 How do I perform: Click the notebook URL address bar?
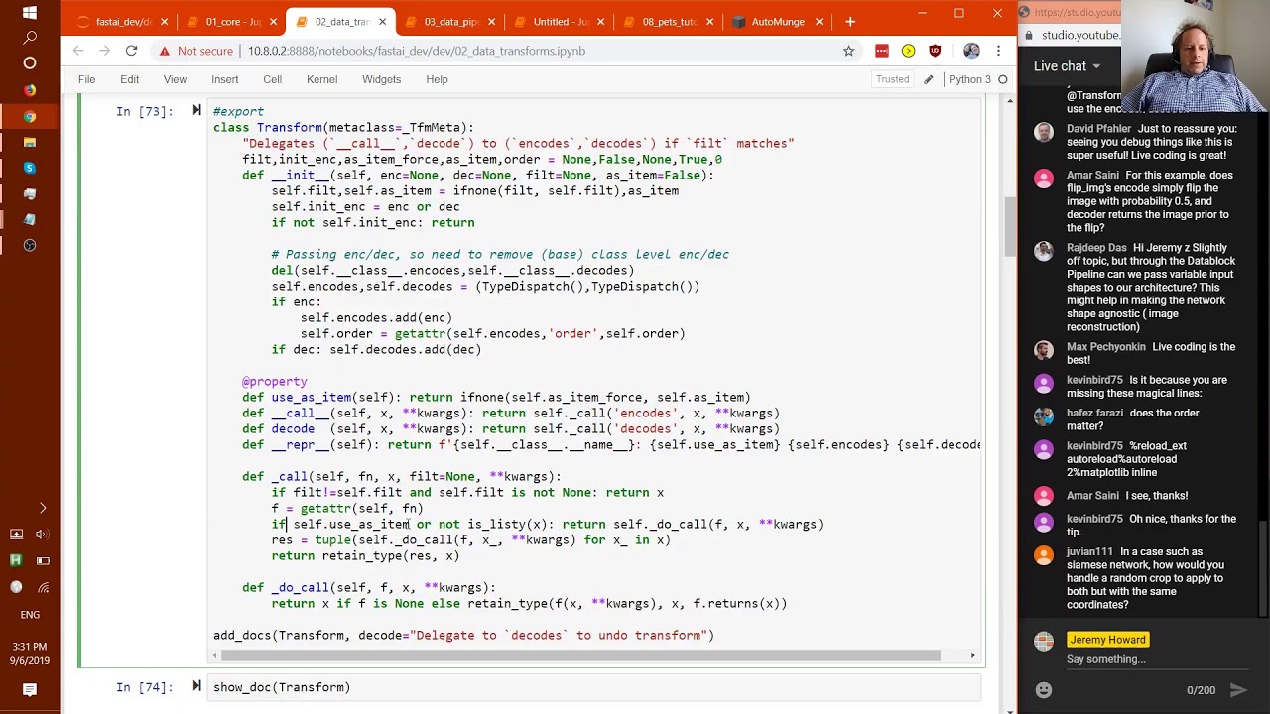tap(417, 51)
